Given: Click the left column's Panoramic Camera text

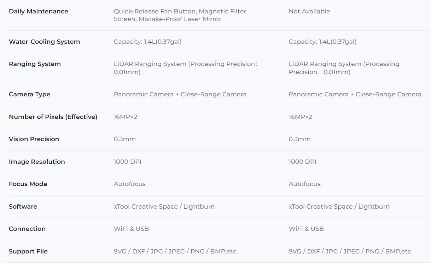Looking at the screenshot, I should click(144, 94).
